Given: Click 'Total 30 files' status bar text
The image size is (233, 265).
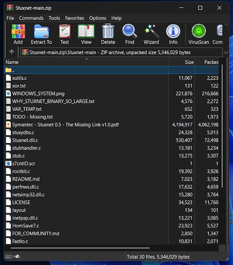Looking at the screenshot, I should pyautogui.click(x=158, y=257).
